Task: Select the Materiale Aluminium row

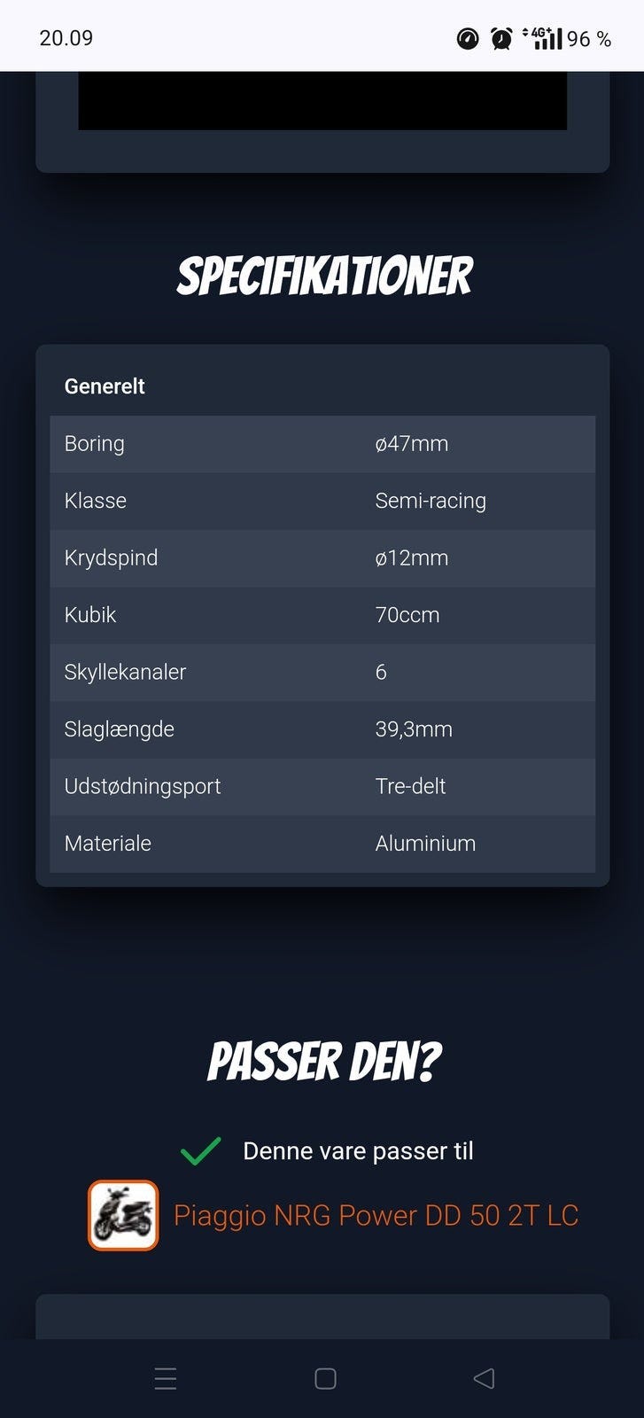Action: point(322,844)
